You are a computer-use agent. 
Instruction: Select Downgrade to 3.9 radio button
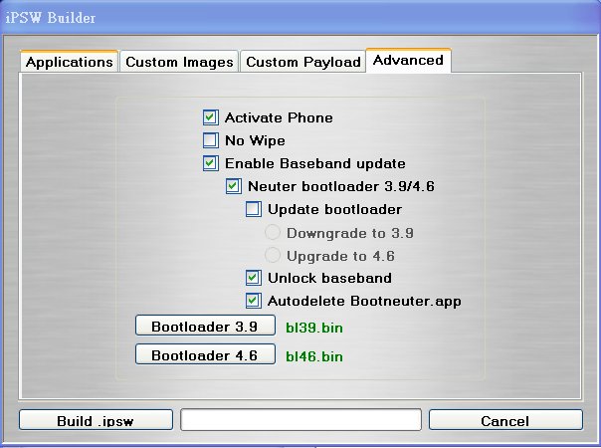273,232
